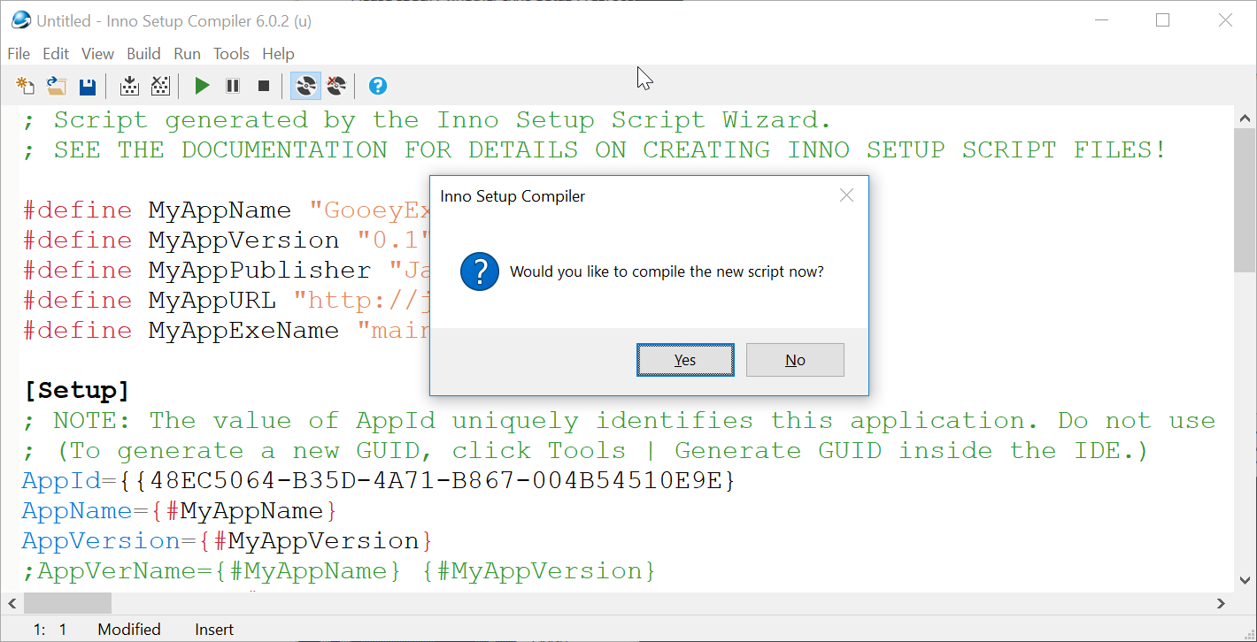The image size is (1257, 642).
Task: Click the AppName={#MyAppName} line
Action: click(180, 511)
